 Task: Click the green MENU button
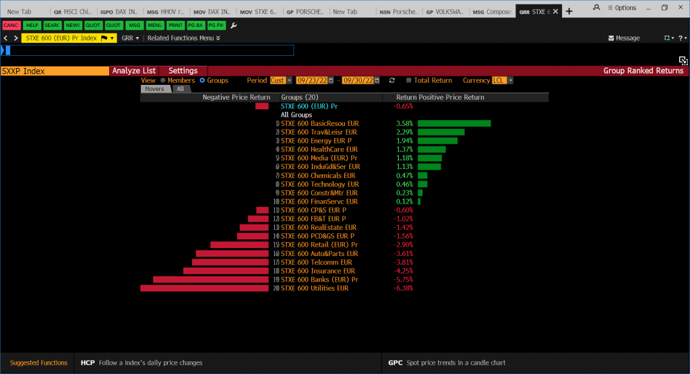point(155,26)
